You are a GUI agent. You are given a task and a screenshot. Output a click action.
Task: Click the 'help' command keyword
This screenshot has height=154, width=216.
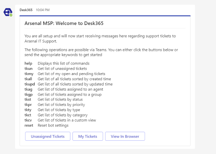tap(28, 63)
